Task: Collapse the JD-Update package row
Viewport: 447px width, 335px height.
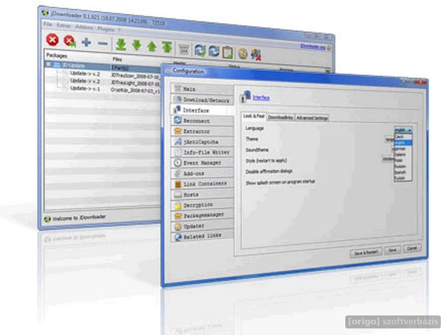Action: point(49,64)
